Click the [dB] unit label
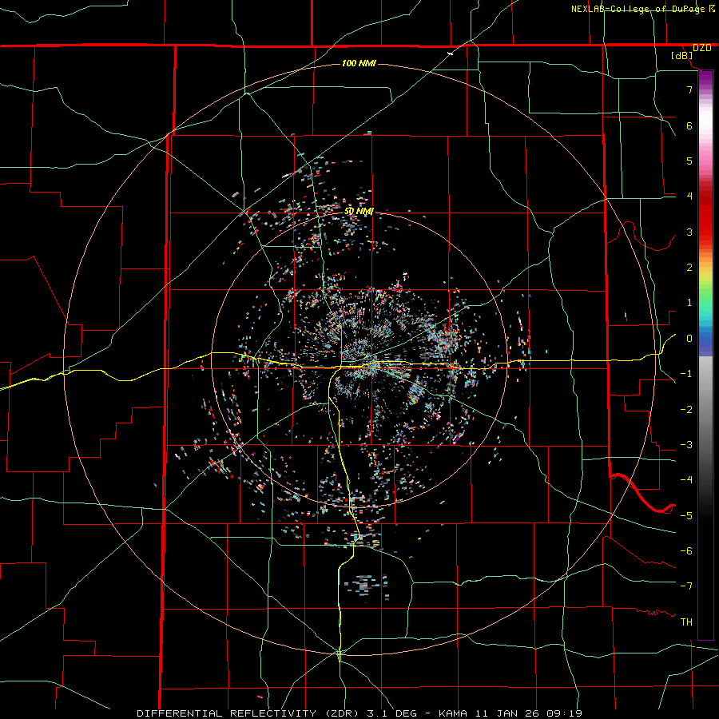 click(682, 56)
